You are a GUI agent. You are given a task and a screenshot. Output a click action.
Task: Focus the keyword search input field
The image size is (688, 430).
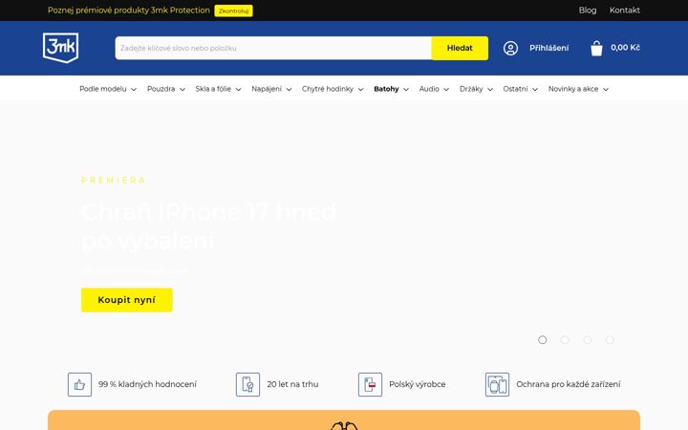273,49
